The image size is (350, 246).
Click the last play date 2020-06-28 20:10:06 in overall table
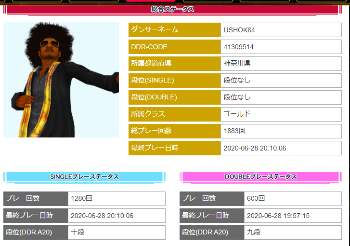pos(255,148)
